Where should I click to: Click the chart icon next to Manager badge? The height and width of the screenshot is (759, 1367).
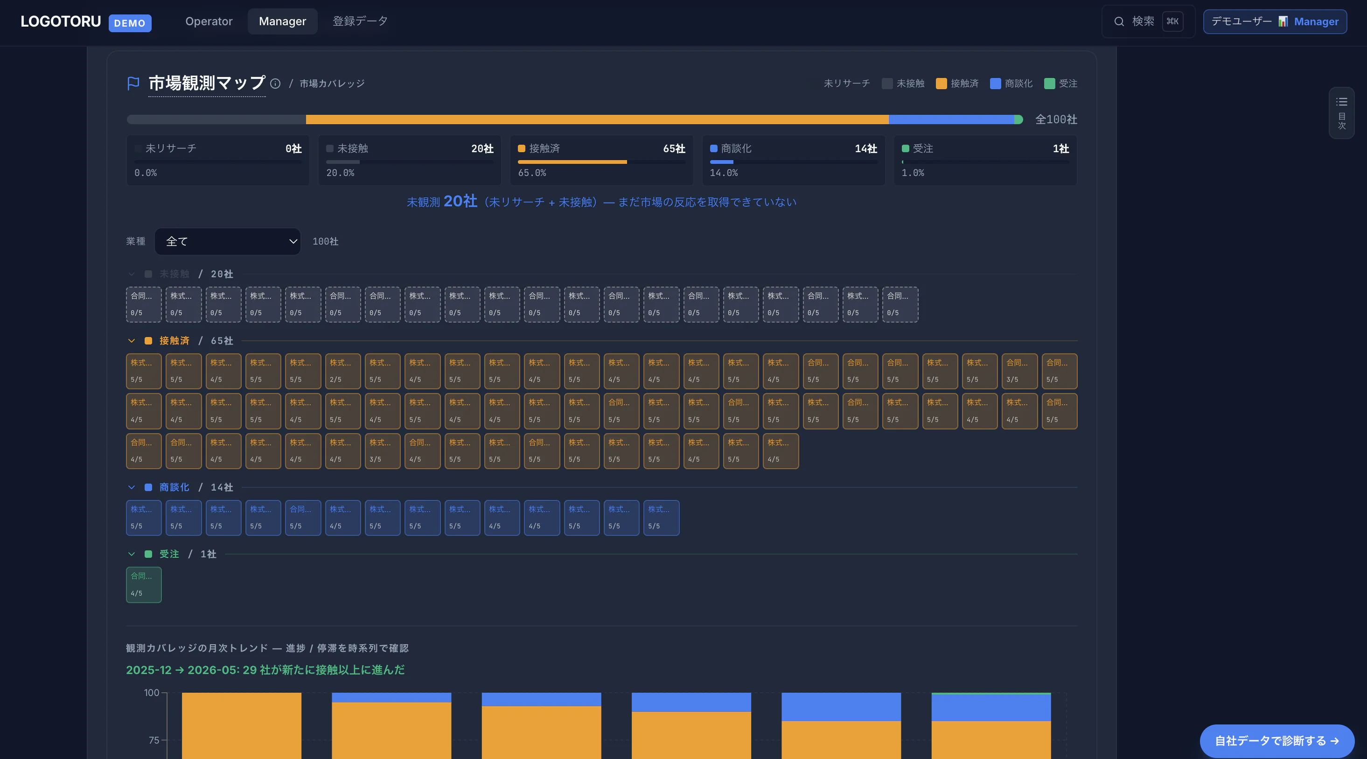tap(1283, 21)
